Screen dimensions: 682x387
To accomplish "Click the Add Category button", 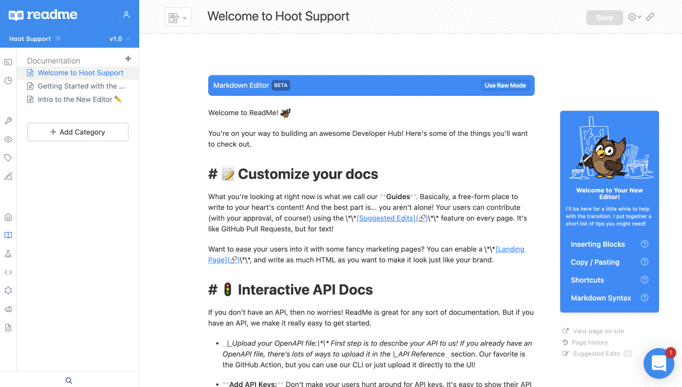I will pyautogui.click(x=78, y=132).
